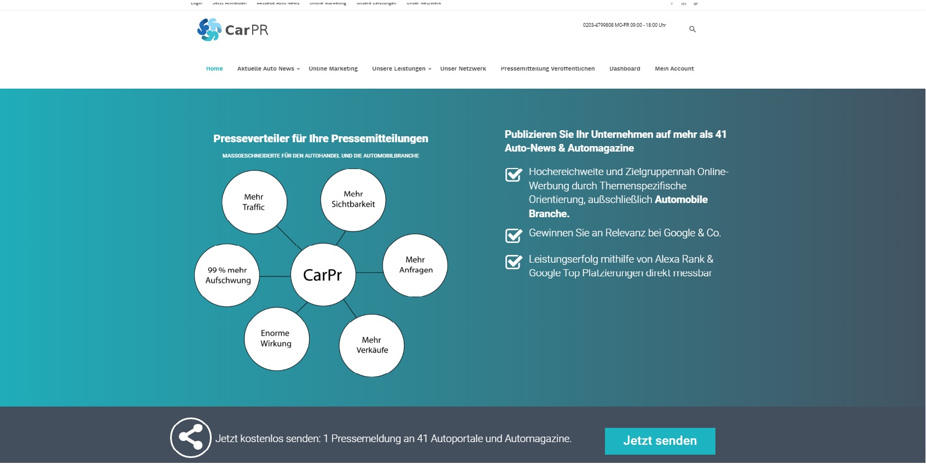The height and width of the screenshot is (470, 926).
Task: Go to the Home menu item
Action: [214, 69]
